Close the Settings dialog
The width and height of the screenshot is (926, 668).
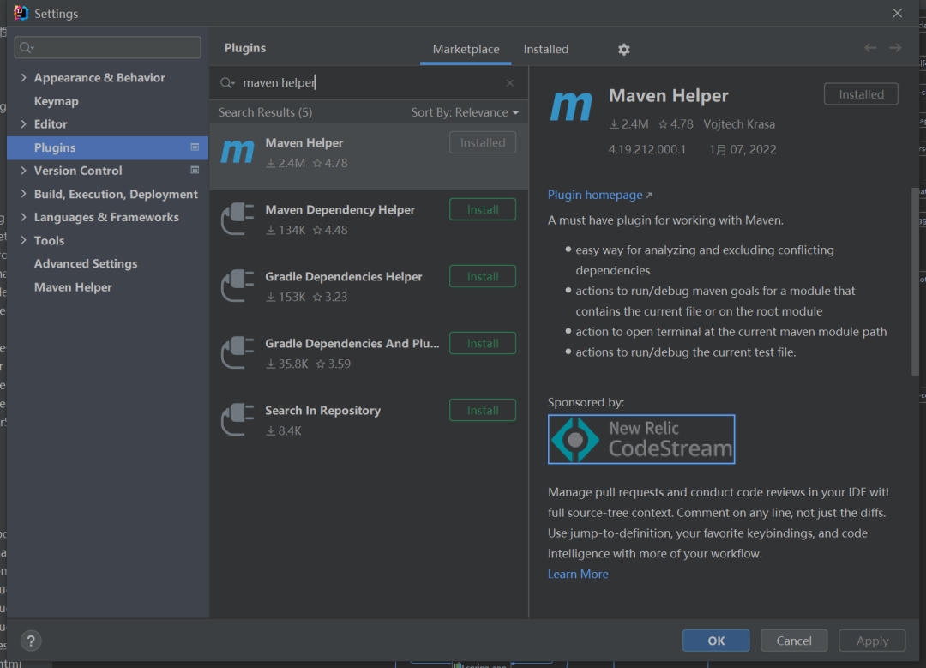point(897,13)
